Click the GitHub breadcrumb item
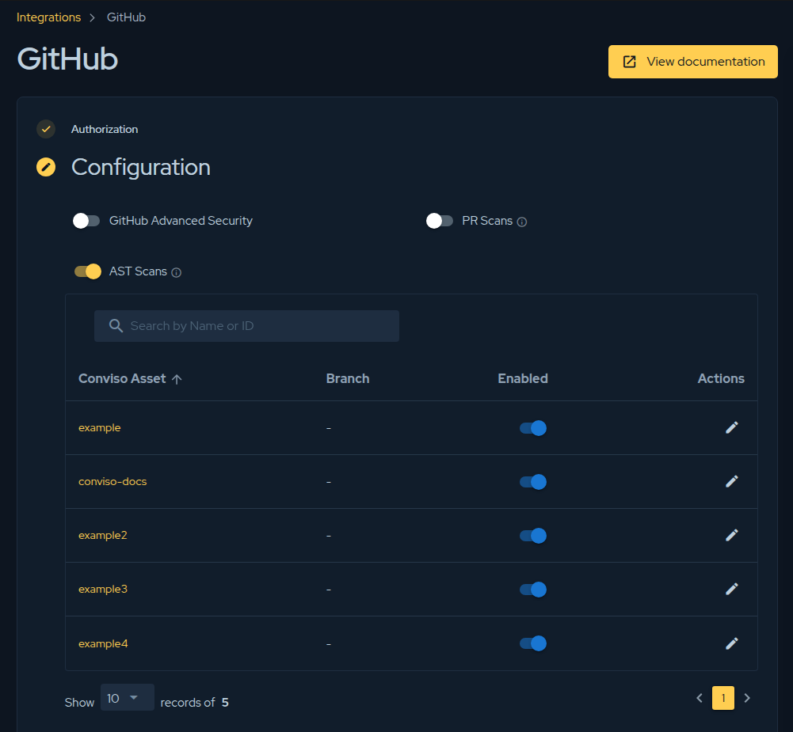Screen dimensions: 793x732 (x=126, y=17)
